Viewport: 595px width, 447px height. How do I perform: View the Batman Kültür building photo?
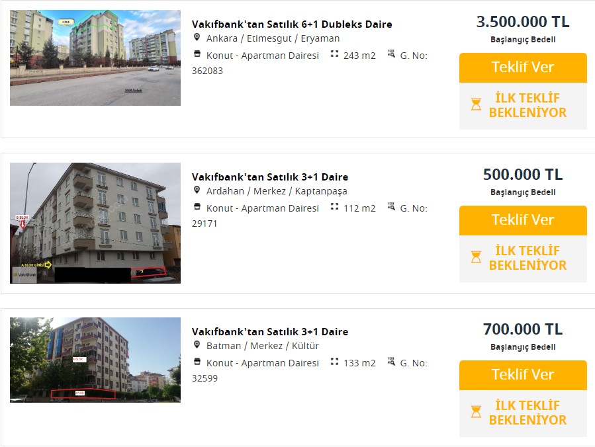pos(95,360)
